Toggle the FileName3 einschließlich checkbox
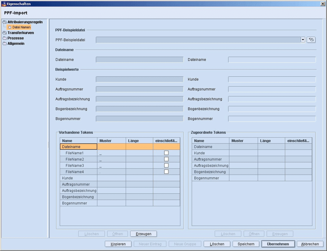This screenshot has height=251, width=327. pos(166,165)
